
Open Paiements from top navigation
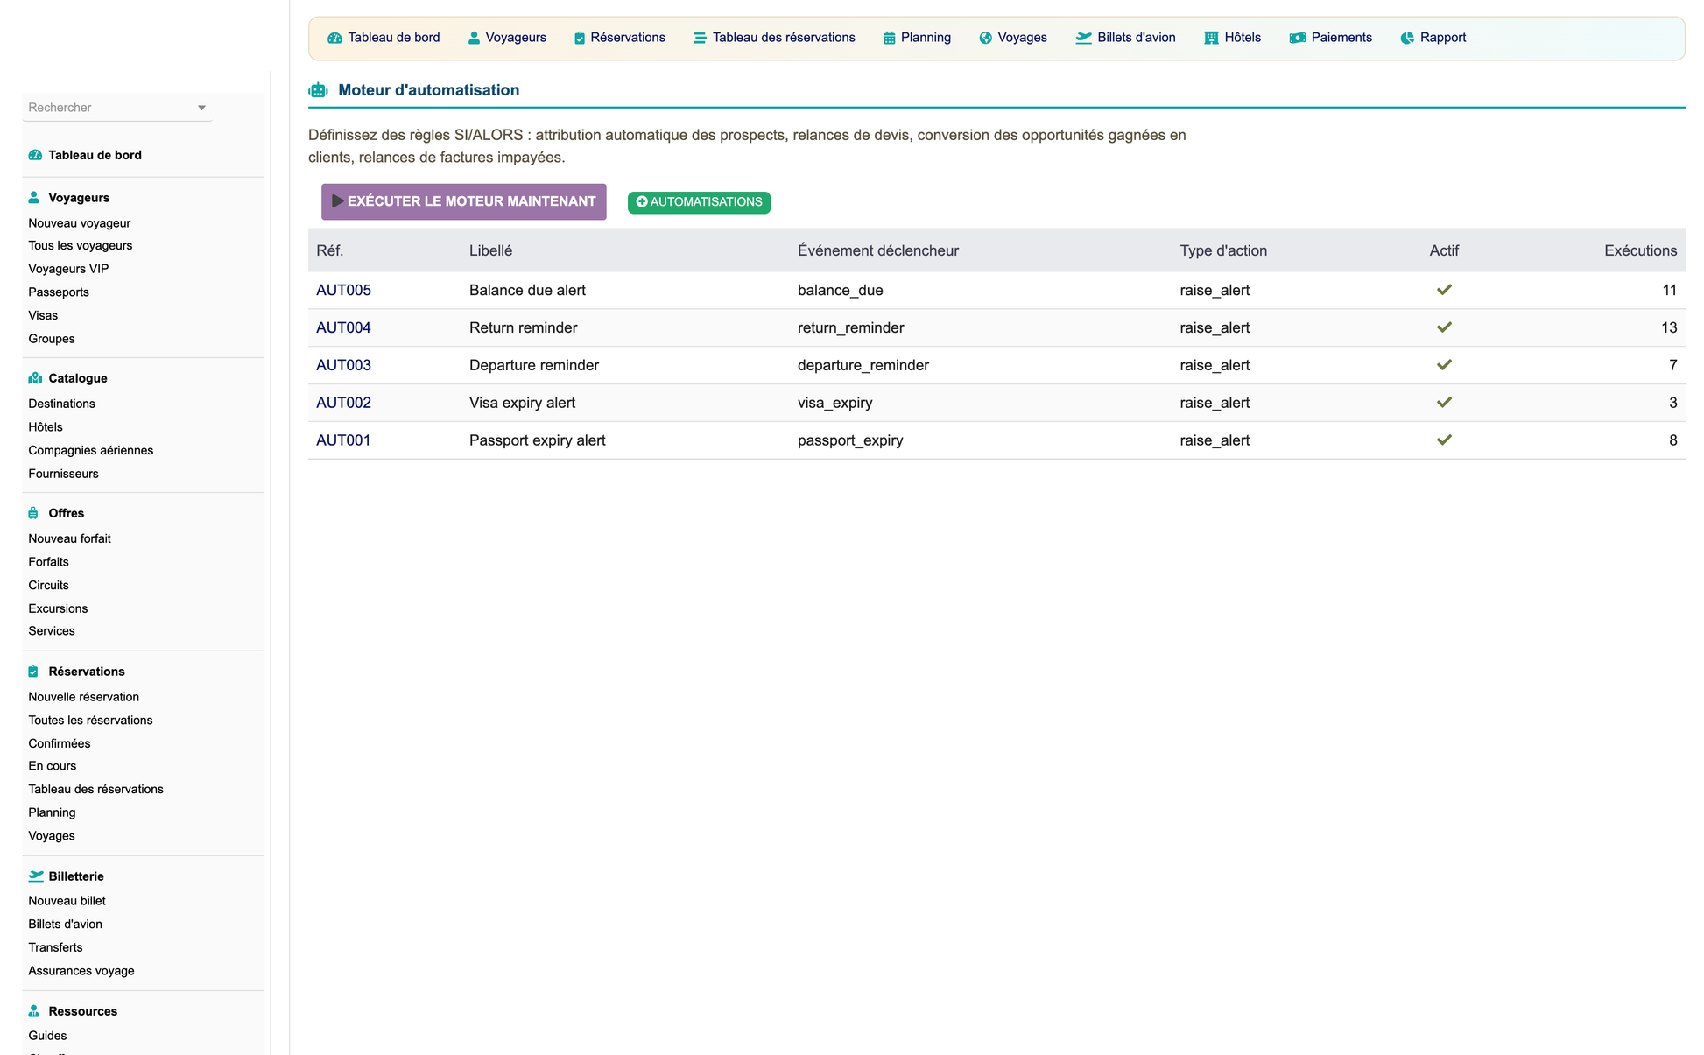[x=1331, y=38]
